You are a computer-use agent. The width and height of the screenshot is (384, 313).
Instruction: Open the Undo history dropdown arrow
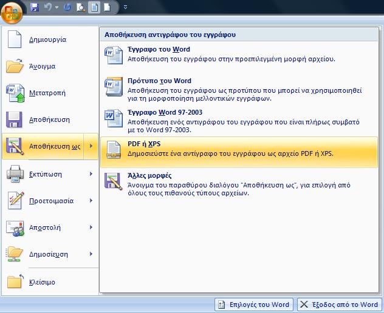pos(57,7)
